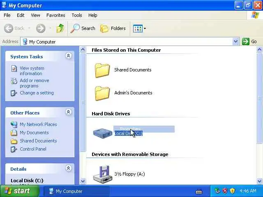Click the main pane scroll up arrow
The width and height of the screenshot is (263, 197).
[x=259, y=50]
